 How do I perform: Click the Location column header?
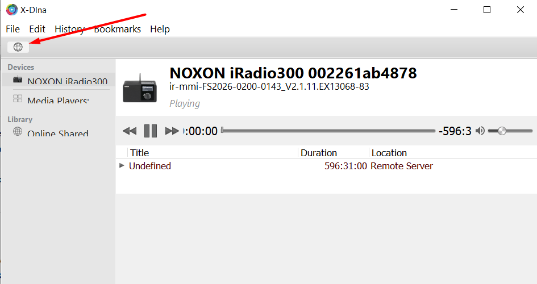click(x=389, y=153)
